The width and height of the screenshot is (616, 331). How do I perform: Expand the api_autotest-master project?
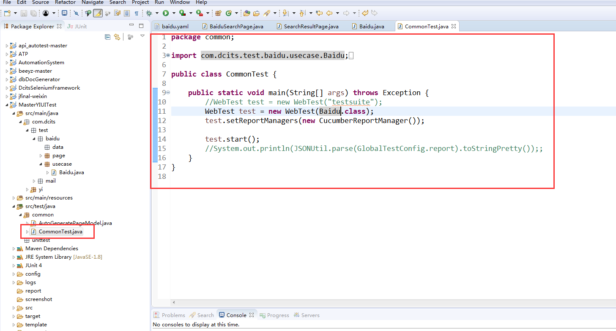[7, 46]
